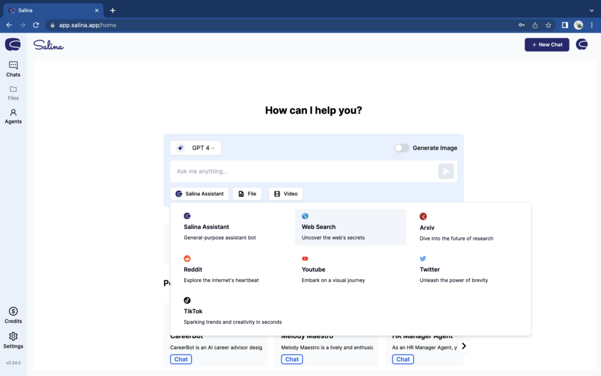The width and height of the screenshot is (601, 376).
Task: Select Reddit from the agent menu
Action: pos(232,269)
